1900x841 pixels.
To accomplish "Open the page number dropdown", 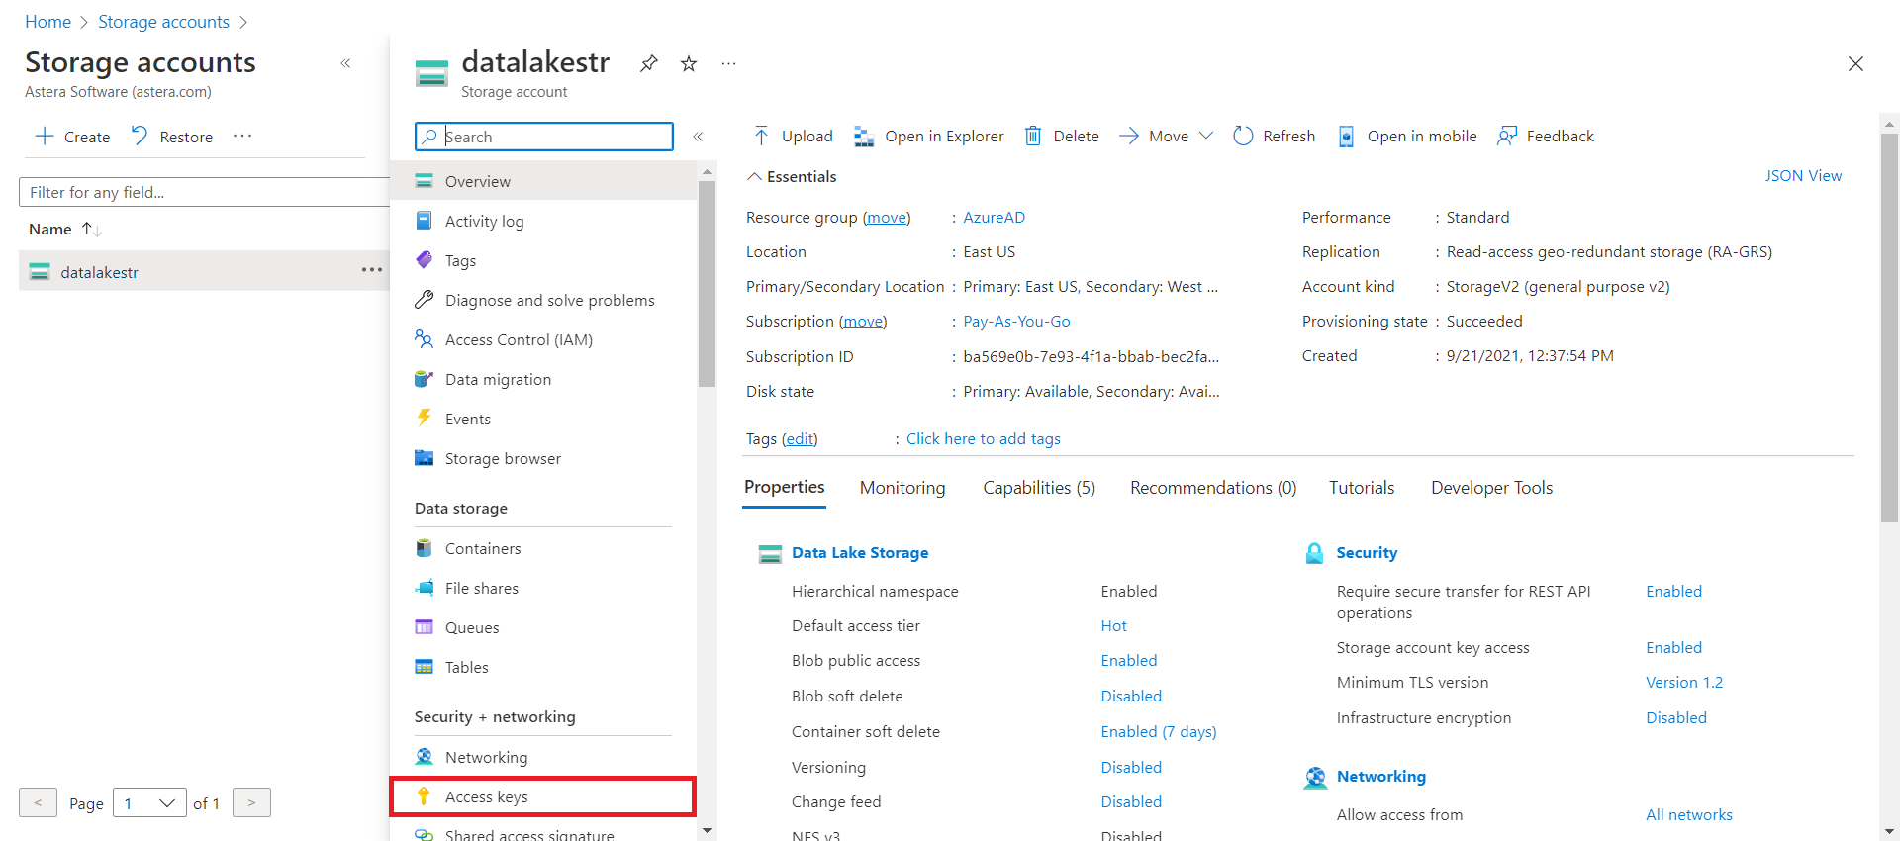I will pos(149,803).
